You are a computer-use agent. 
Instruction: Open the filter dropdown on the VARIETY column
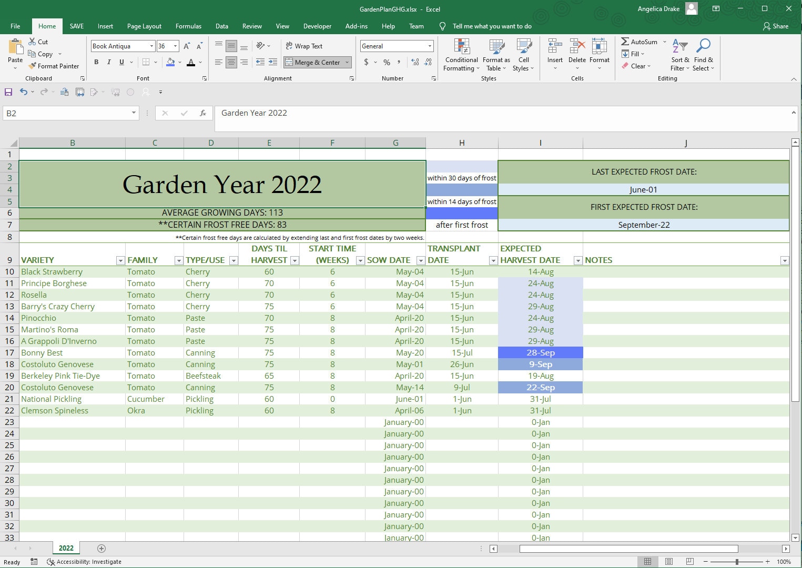point(119,260)
